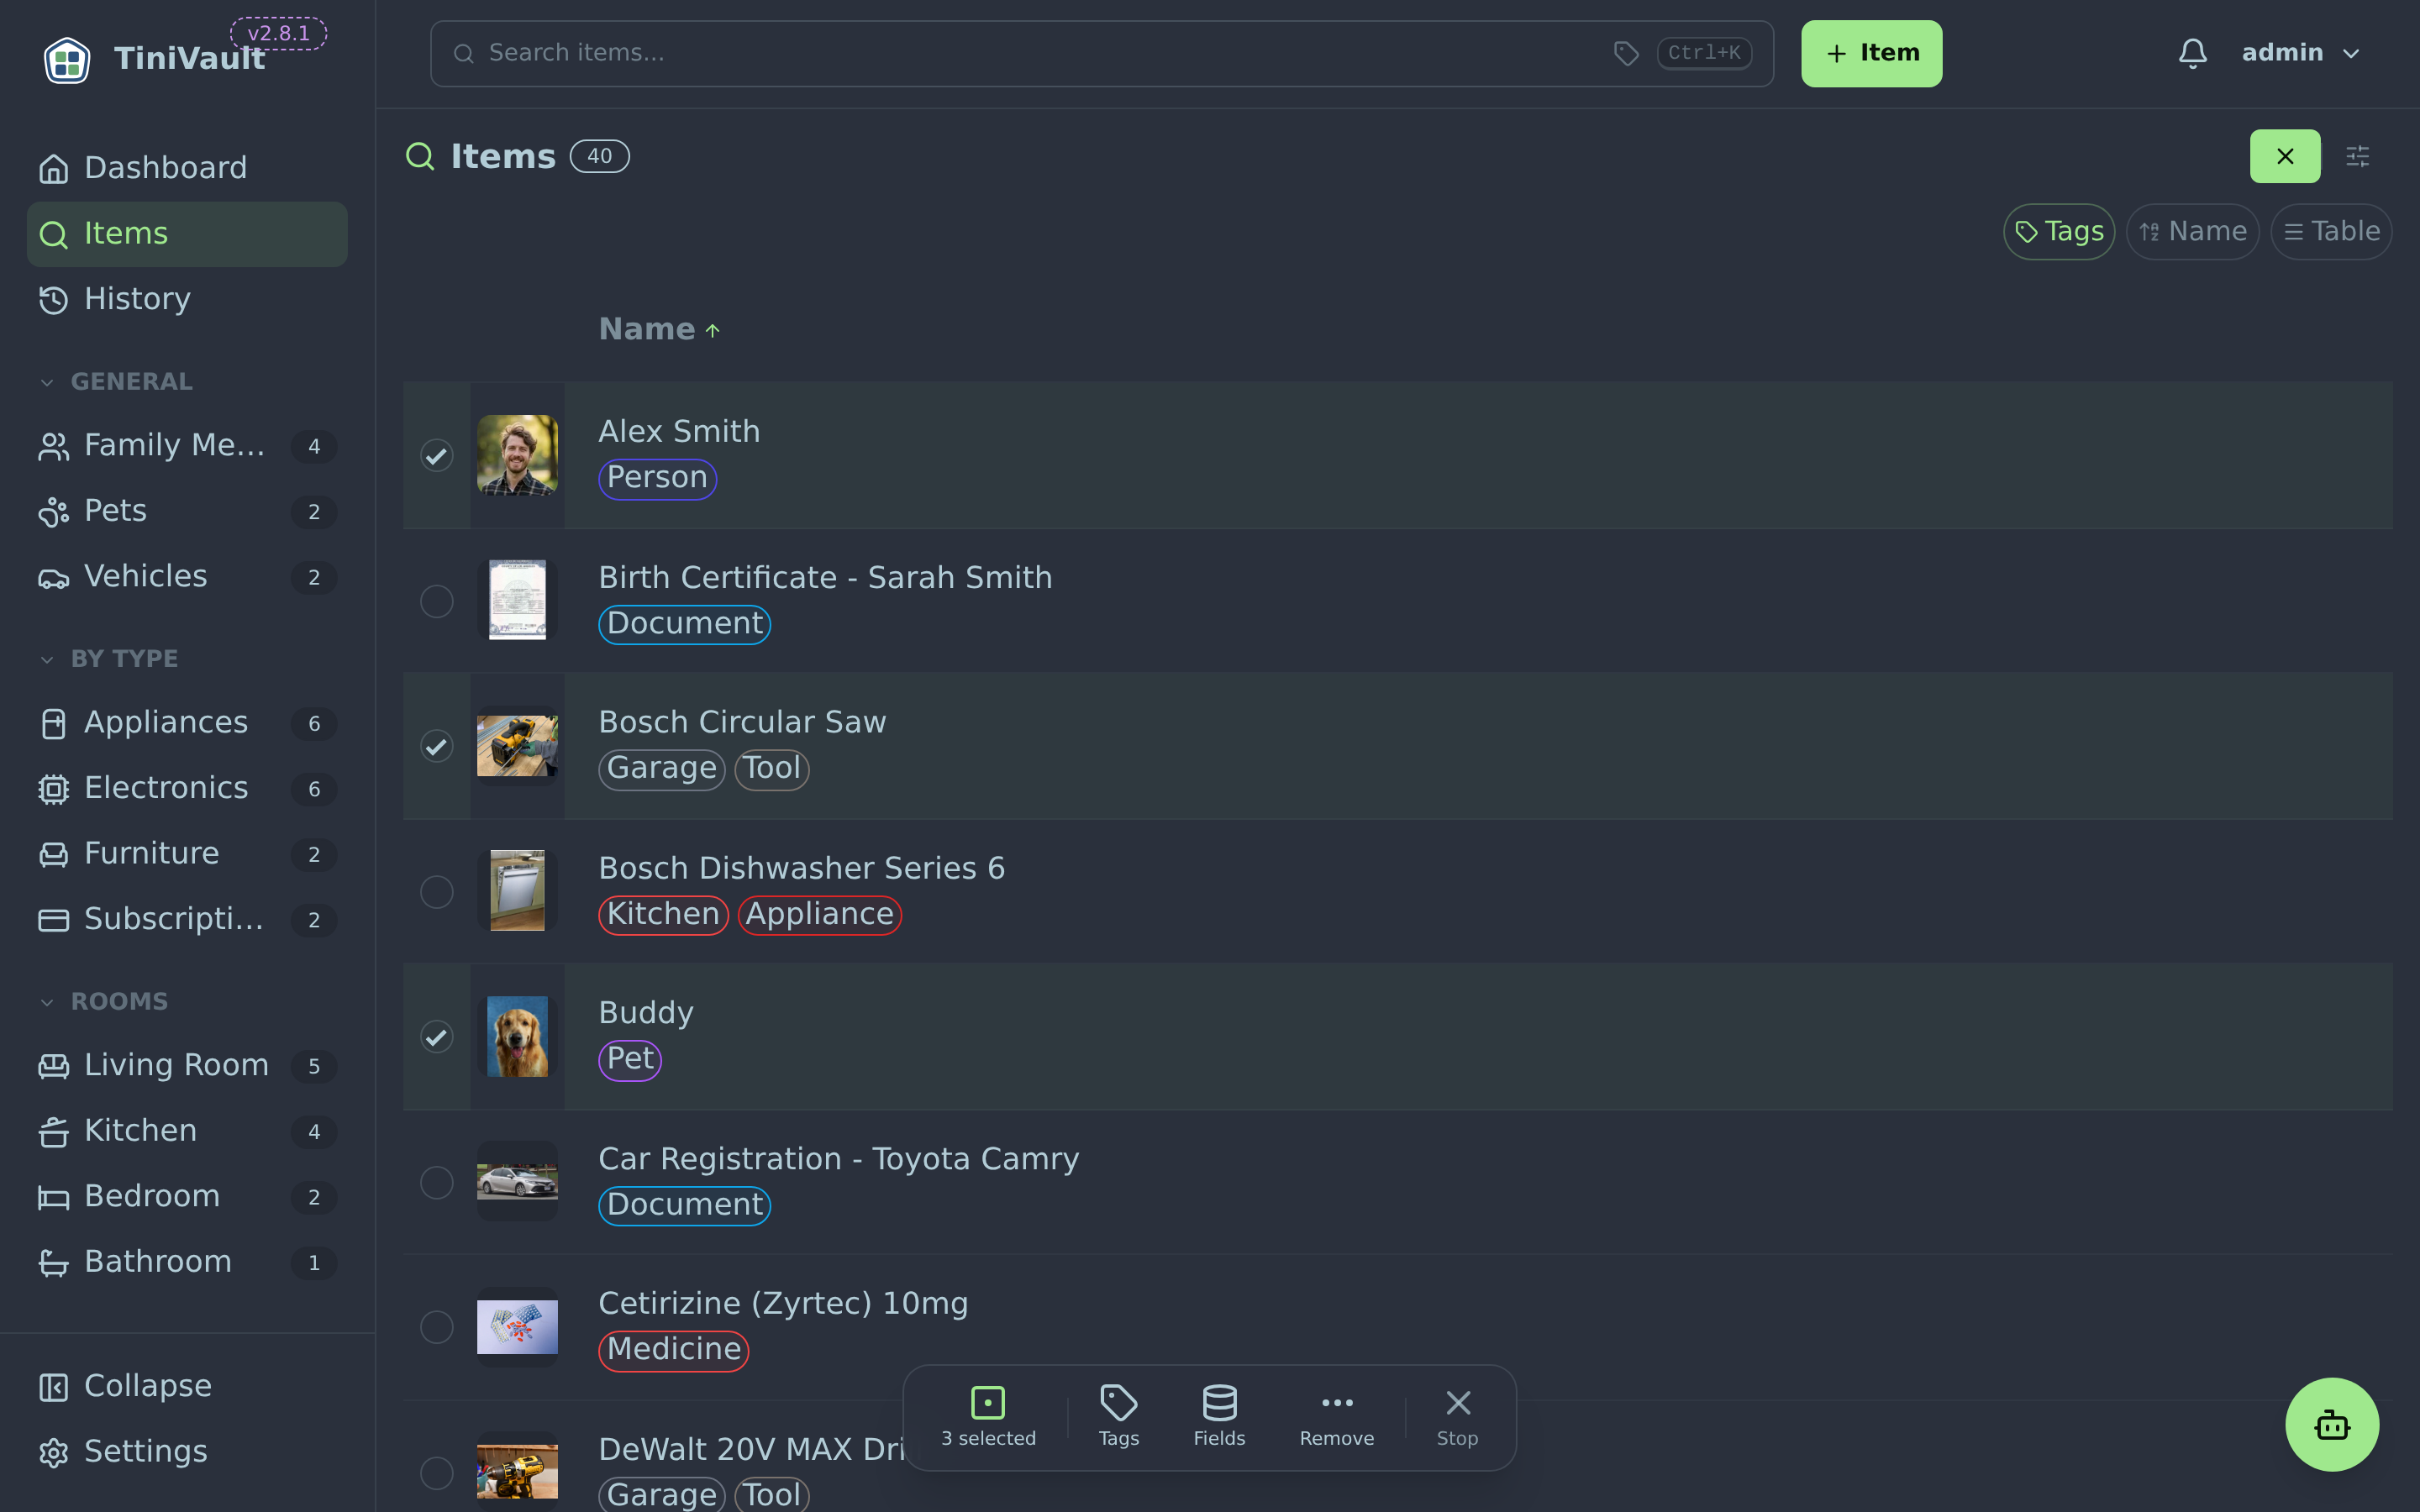Image resolution: width=2420 pixels, height=1512 pixels.
Task: Open Fields in the selection toolbar
Action: pyautogui.click(x=1219, y=1416)
